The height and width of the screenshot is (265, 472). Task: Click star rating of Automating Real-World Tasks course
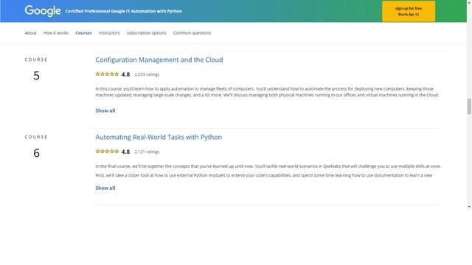pos(107,152)
